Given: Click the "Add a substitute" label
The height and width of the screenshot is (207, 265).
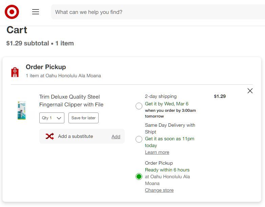Looking at the screenshot, I should (75, 136).
